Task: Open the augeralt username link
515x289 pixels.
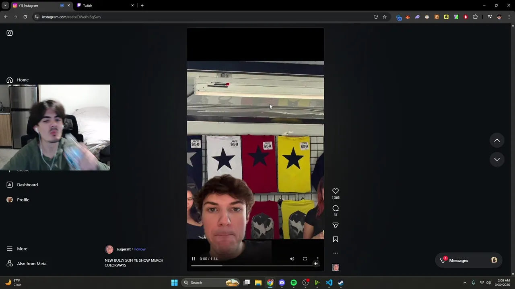Action: [x=124, y=249]
